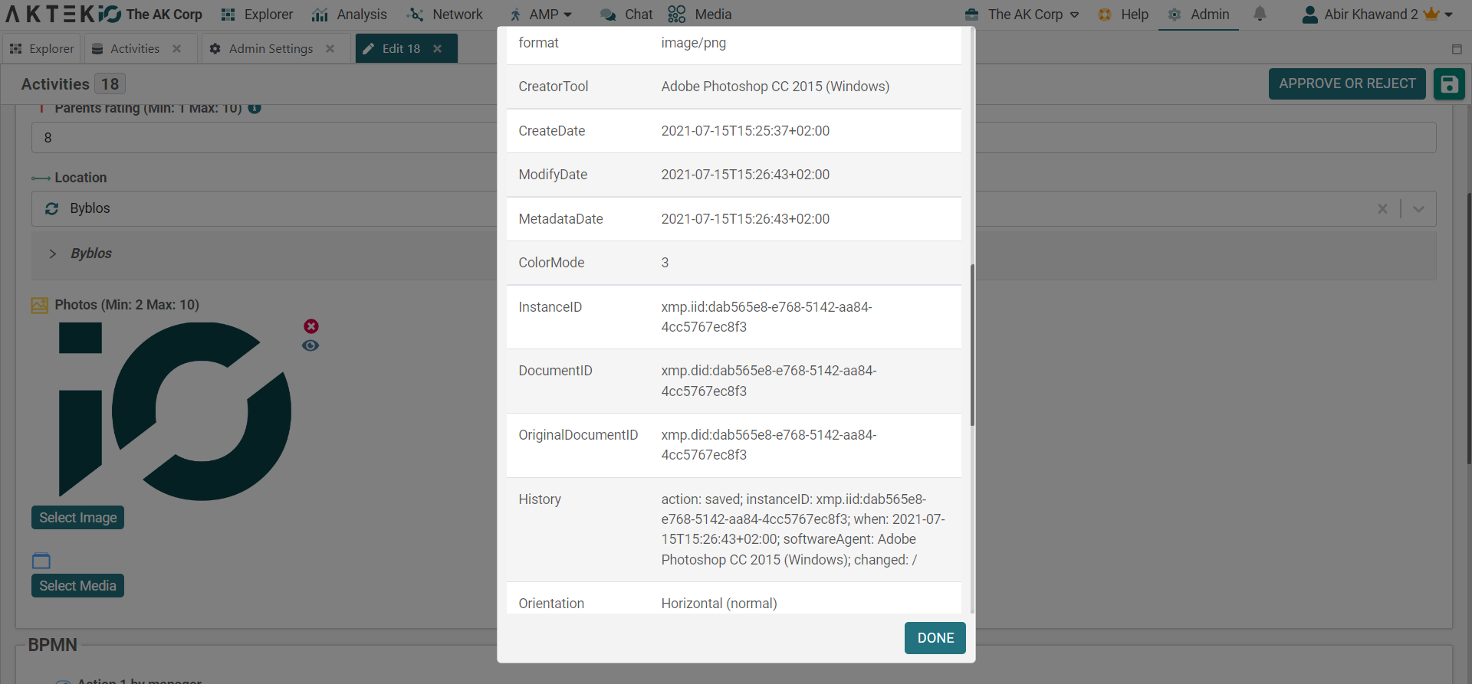Click the OriginalDocumentID row label
This screenshot has width=1472, height=684.
(x=578, y=435)
